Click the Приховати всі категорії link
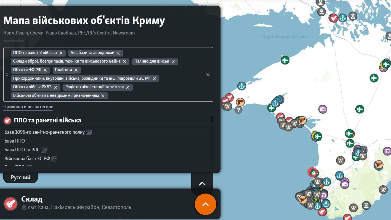Viewport: 391px width, 220px height. click(x=28, y=107)
